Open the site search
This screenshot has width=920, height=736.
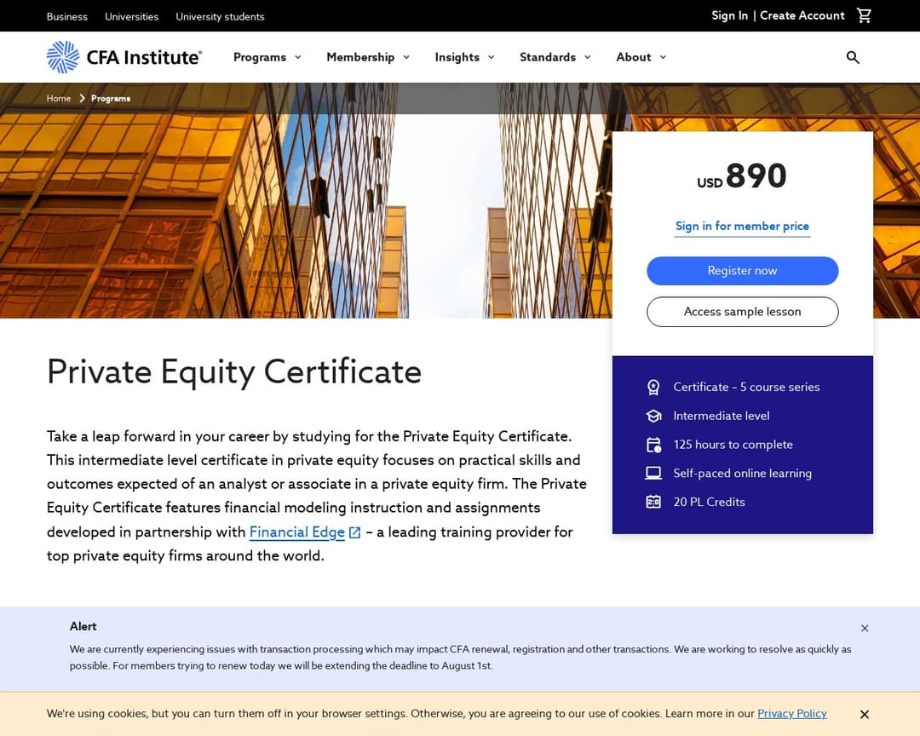pos(853,57)
